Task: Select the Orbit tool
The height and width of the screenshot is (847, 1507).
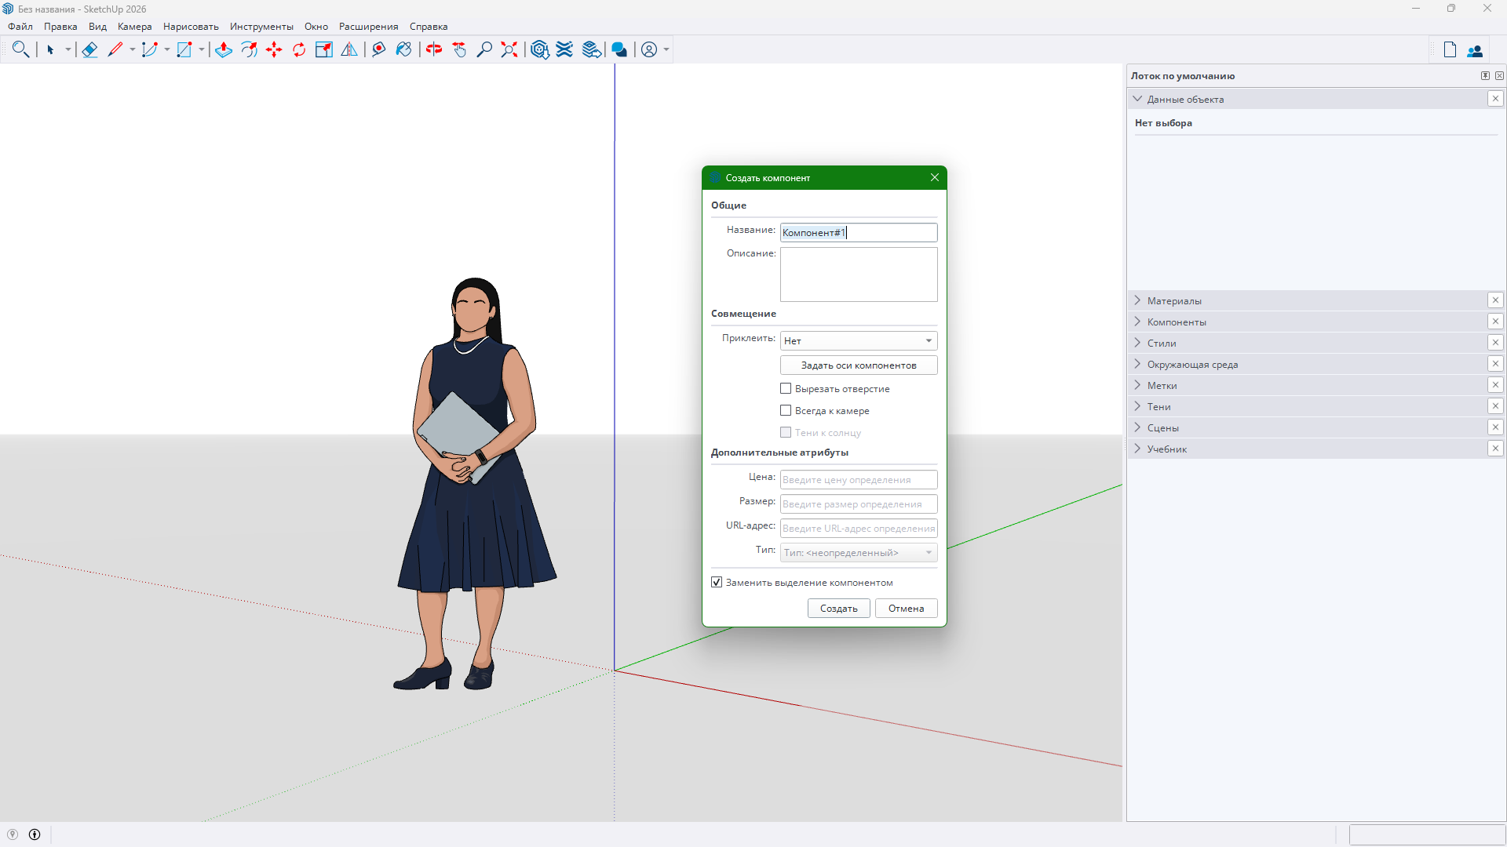Action: tap(434, 49)
